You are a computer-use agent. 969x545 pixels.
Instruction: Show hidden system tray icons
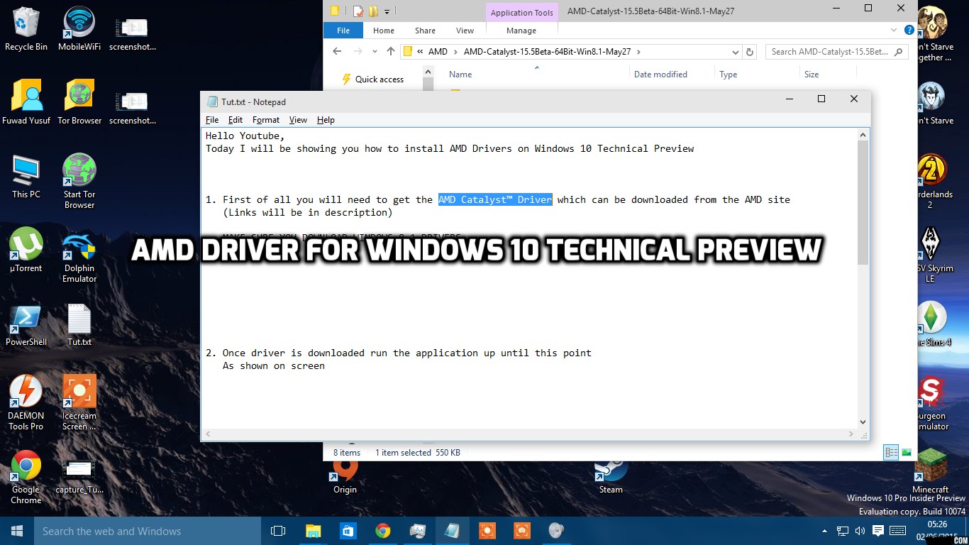824,531
